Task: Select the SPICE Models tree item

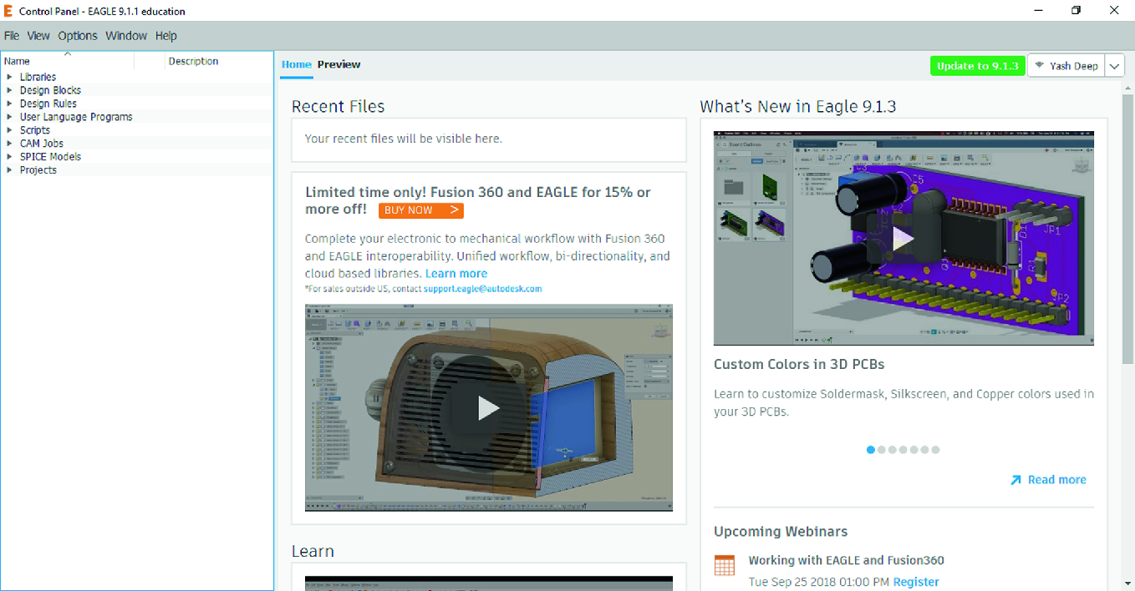Action: tap(51, 157)
